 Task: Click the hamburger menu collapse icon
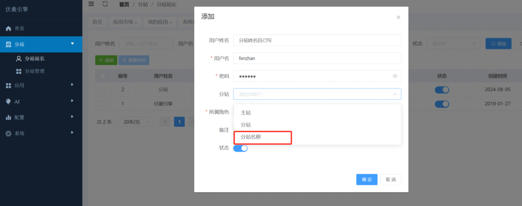(91, 4)
